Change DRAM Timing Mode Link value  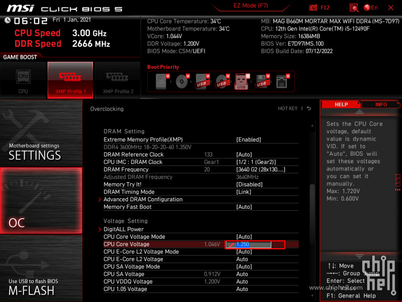tap(244, 192)
